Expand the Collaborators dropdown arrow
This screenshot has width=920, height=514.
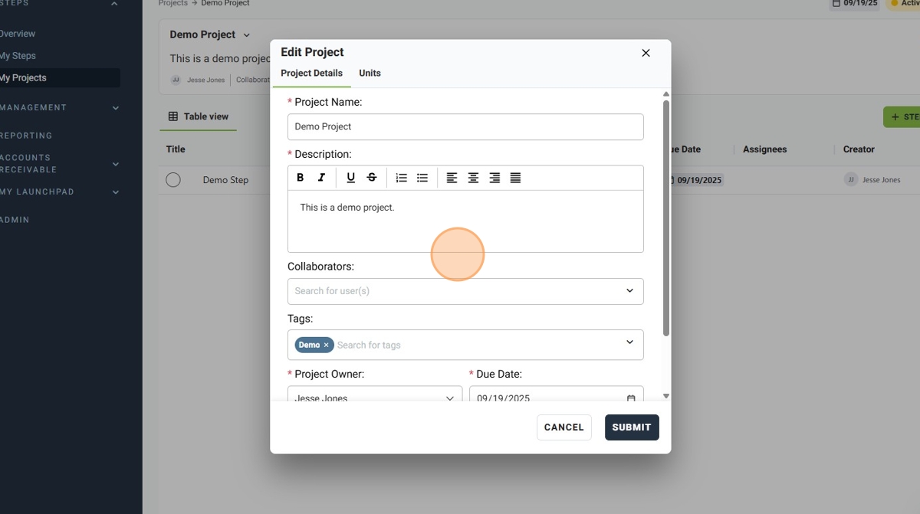629,291
